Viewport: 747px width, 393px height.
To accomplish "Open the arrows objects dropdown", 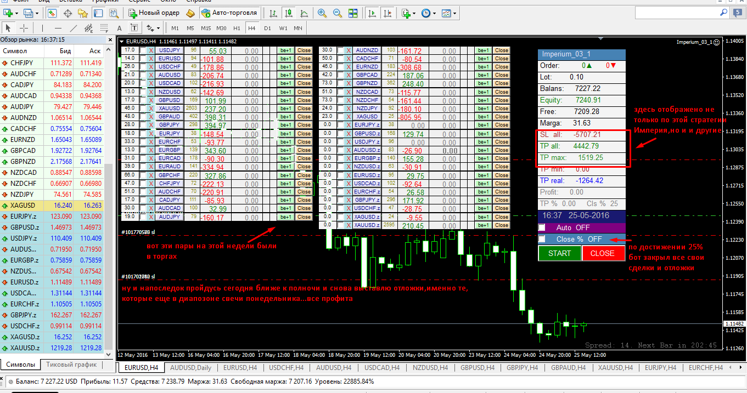I will 159,27.
